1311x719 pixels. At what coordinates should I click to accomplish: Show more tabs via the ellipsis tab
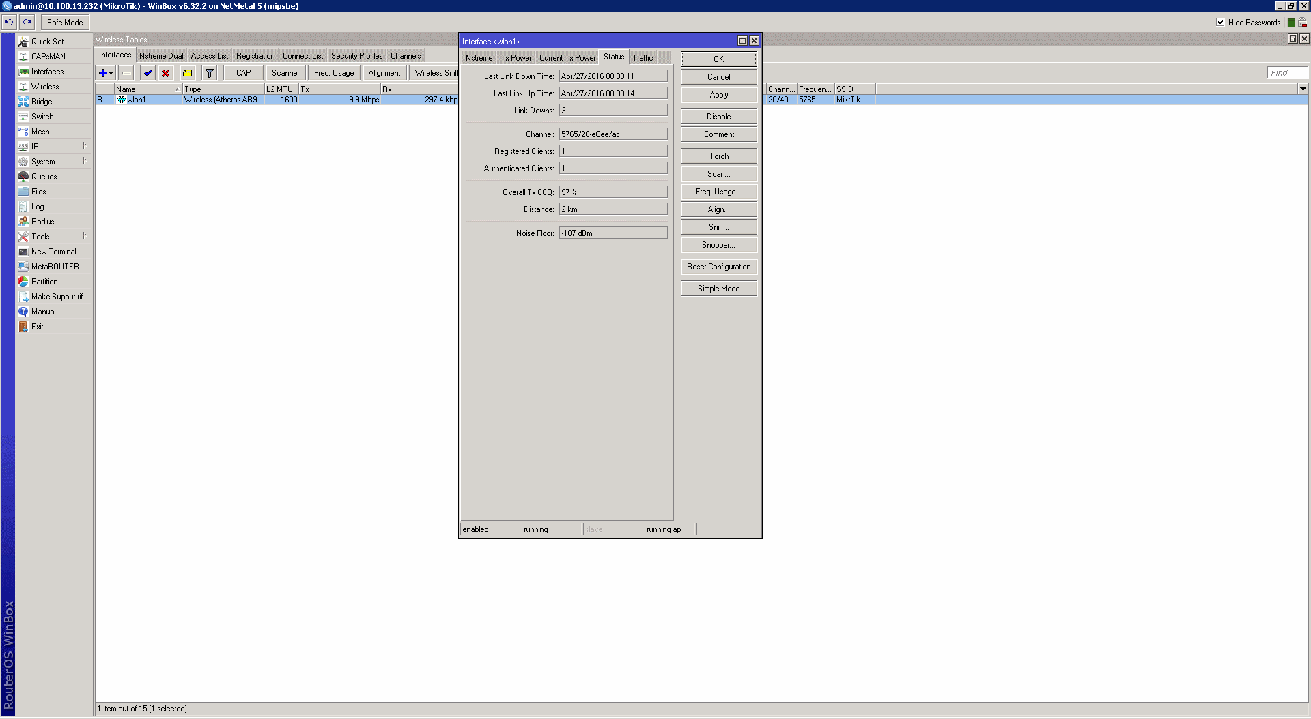(664, 58)
